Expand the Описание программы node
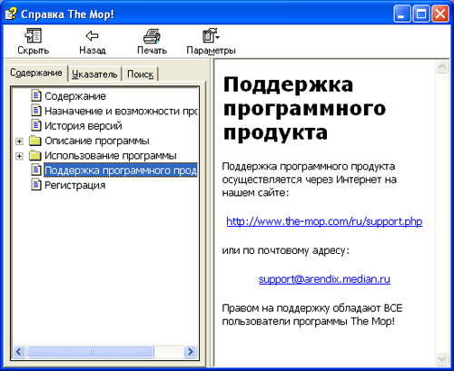 click(x=19, y=142)
